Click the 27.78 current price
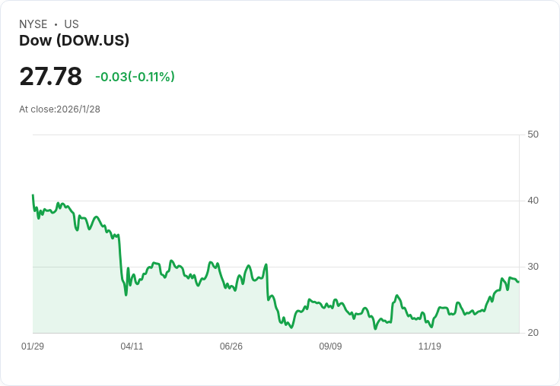 (50, 77)
